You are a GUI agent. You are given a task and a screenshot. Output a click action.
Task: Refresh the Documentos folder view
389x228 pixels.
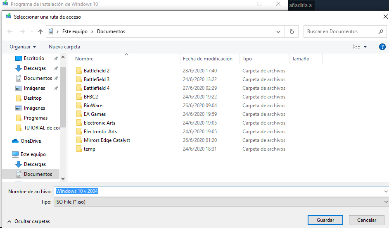(x=292, y=31)
